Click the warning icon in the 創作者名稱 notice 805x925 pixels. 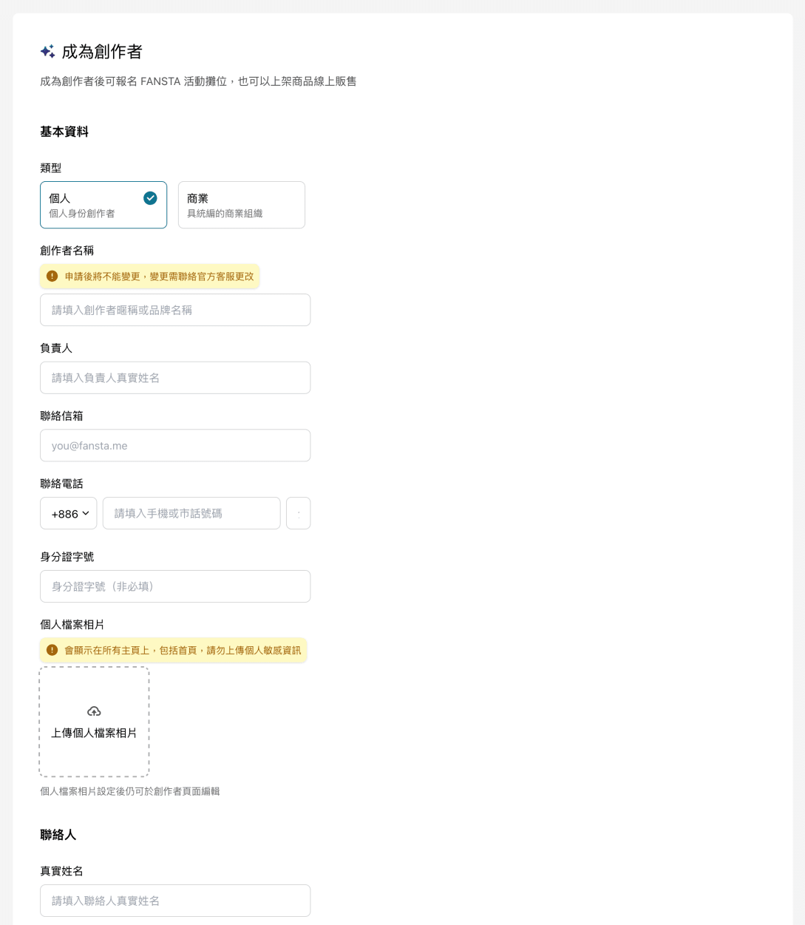52,276
